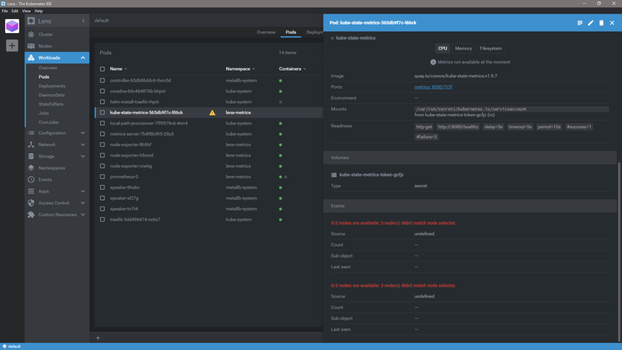Open Deployments under Workloads
Screen dimensions: 622x350
pyautogui.click(x=52, y=86)
